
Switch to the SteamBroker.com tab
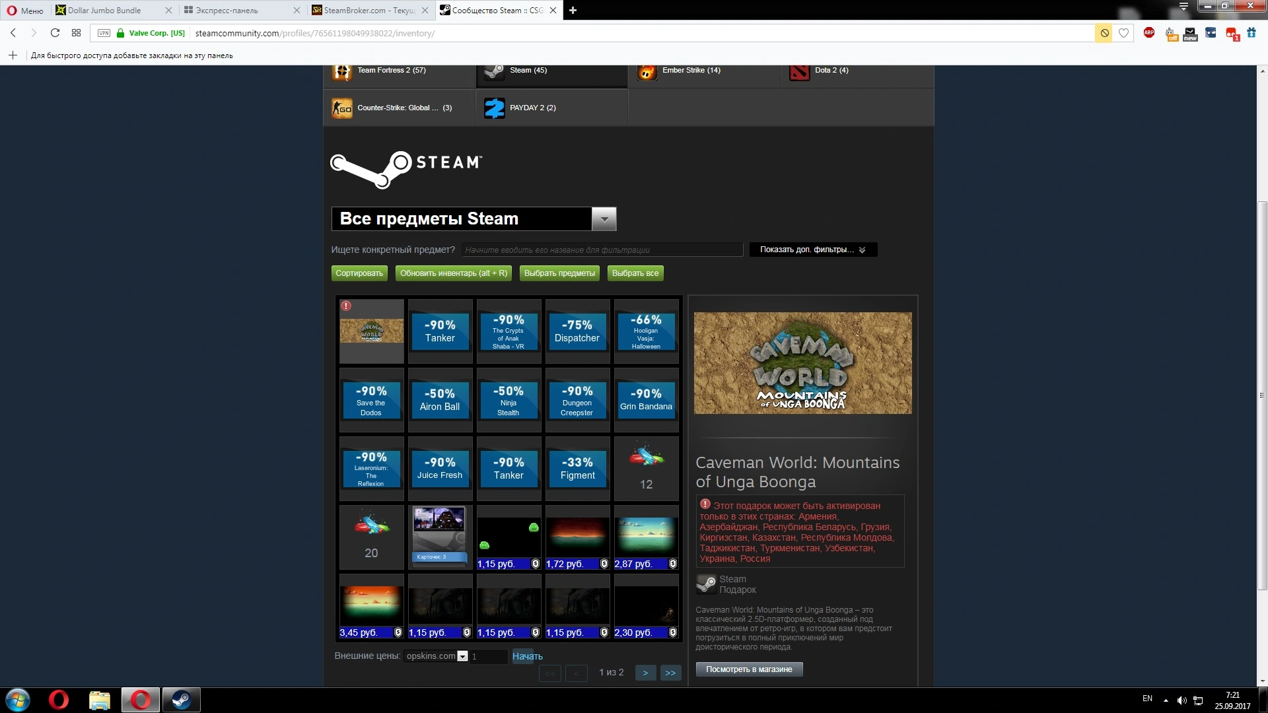(x=369, y=11)
